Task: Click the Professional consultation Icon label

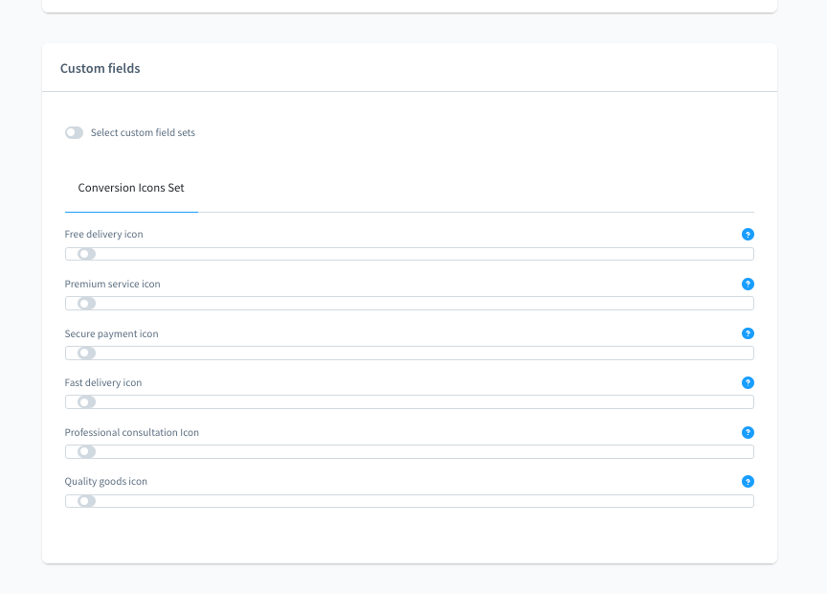Action: click(x=132, y=432)
